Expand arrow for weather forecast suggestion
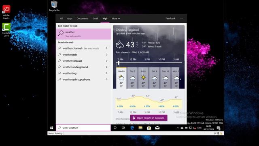 tap(107, 61)
